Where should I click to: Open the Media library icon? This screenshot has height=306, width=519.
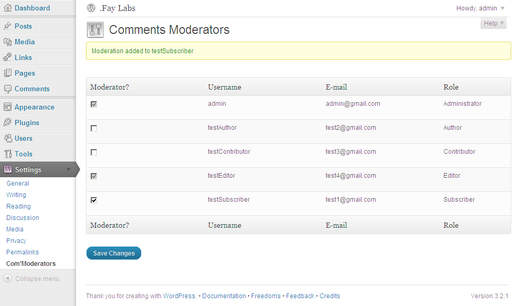8,42
